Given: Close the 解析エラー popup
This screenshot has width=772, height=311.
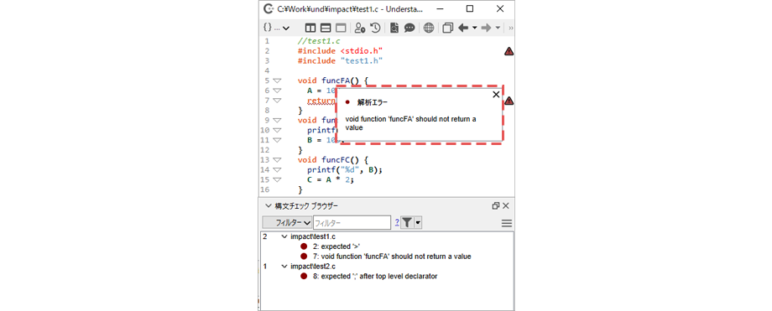Looking at the screenshot, I should [x=496, y=95].
